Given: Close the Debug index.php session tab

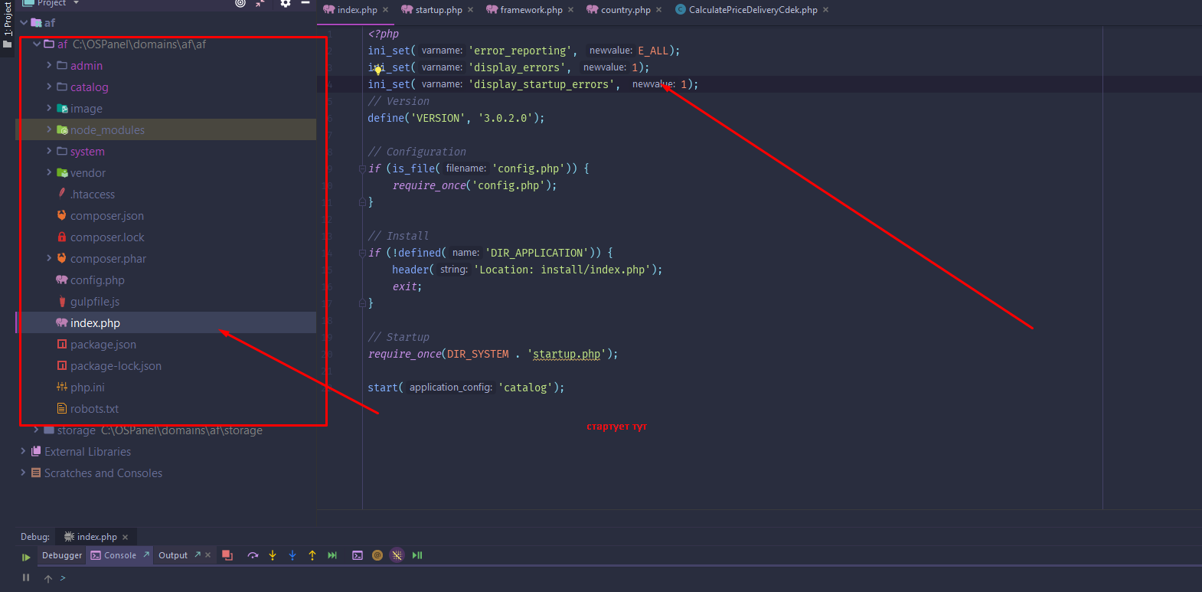Looking at the screenshot, I should [126, 537].
